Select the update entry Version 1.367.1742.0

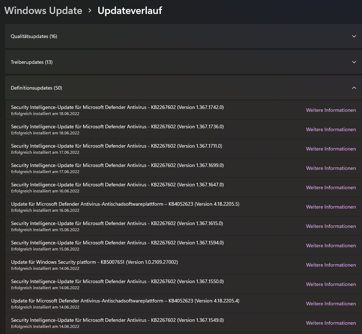pyautogui.click(x=184, y=110)
